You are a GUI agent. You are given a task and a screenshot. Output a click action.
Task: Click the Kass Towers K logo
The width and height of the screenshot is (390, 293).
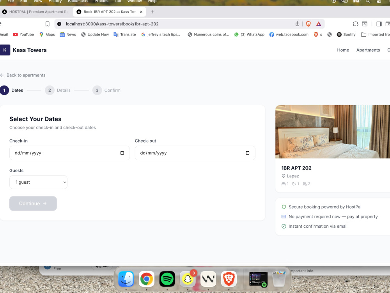pyautogui.click(x=5, y=50)
